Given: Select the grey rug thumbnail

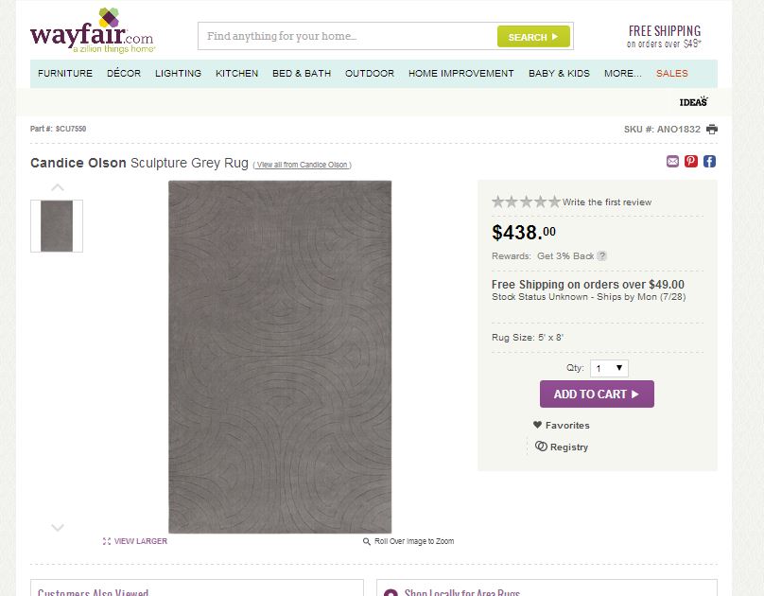Looking at the screenshot, I should point(57,226).
